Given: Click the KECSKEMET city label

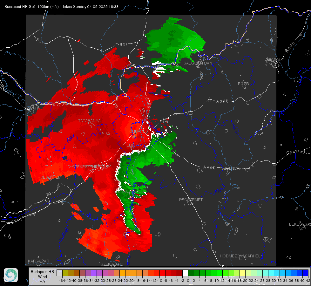Looking at the screenshot, I should tap(191, 200).
